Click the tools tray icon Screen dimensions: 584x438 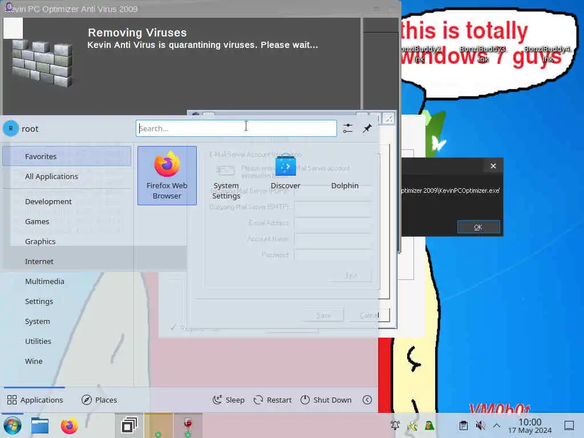pos(412,425)
